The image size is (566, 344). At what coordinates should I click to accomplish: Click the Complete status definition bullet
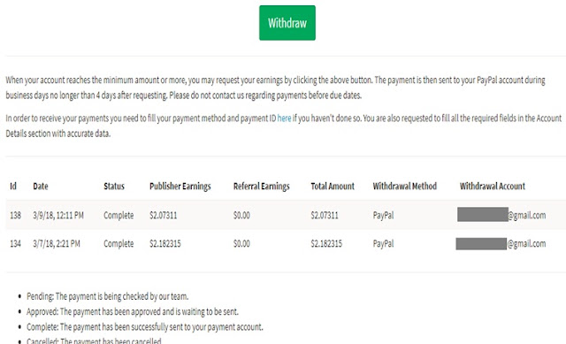[x=145, y=327]
